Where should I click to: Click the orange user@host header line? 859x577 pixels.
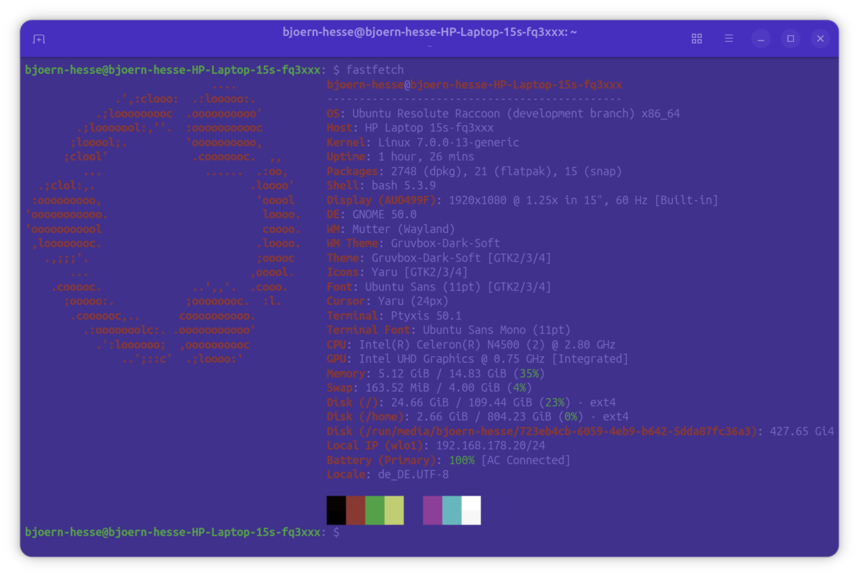click(474, 85)
